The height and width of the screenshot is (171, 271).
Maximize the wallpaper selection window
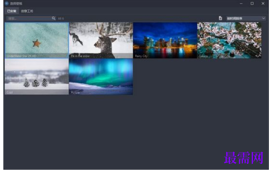[x=252, y=3]
